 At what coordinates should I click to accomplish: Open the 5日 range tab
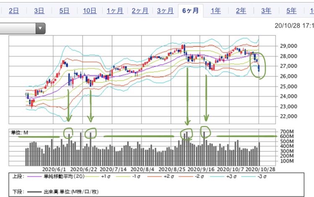click(64, 11)
